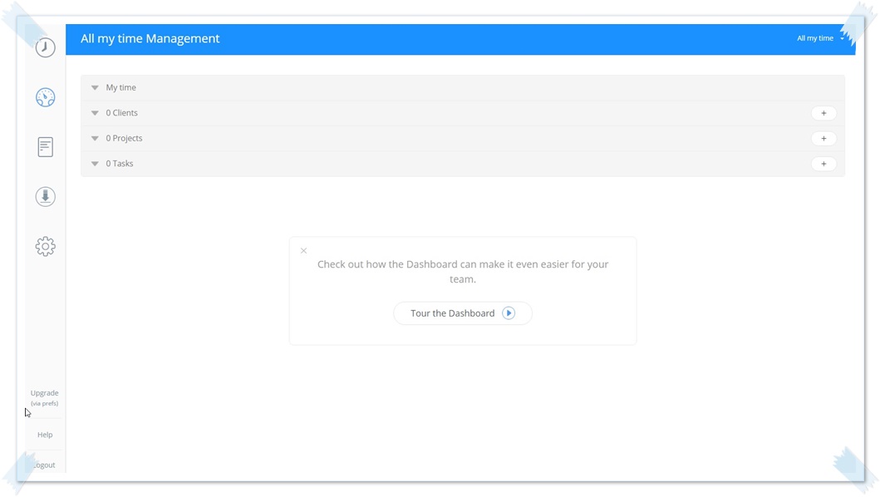Open the Help link in sidebar
Image resolution: width=880 pixels, height=497 pixels.
45,435
